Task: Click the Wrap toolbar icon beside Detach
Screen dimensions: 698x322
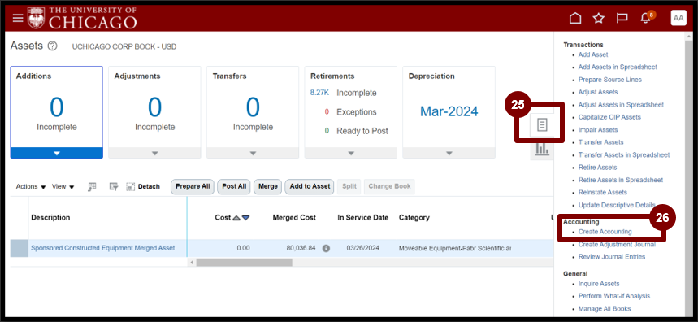Action: (114, 186)
